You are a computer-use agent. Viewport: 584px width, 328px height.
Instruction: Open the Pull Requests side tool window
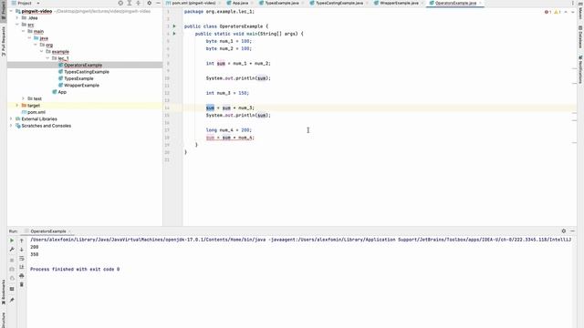pyautogui.click(x=4, y=41)
